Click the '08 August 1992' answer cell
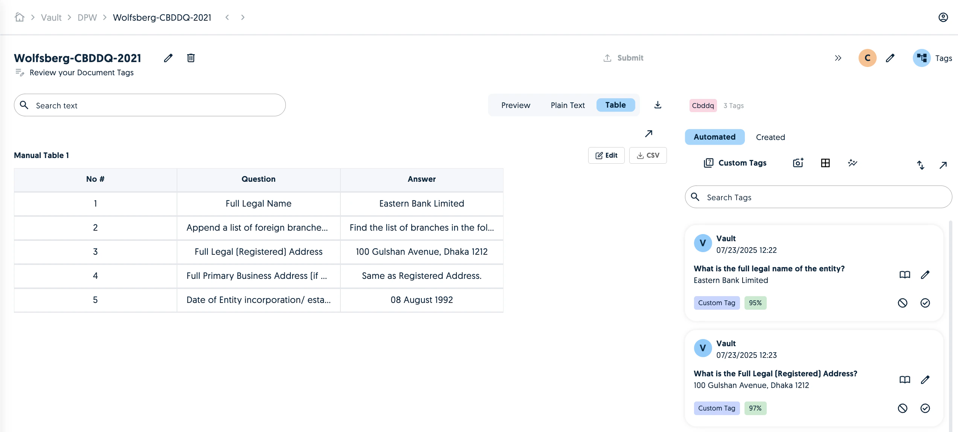958x432 pixels. (x=422, y=300)
